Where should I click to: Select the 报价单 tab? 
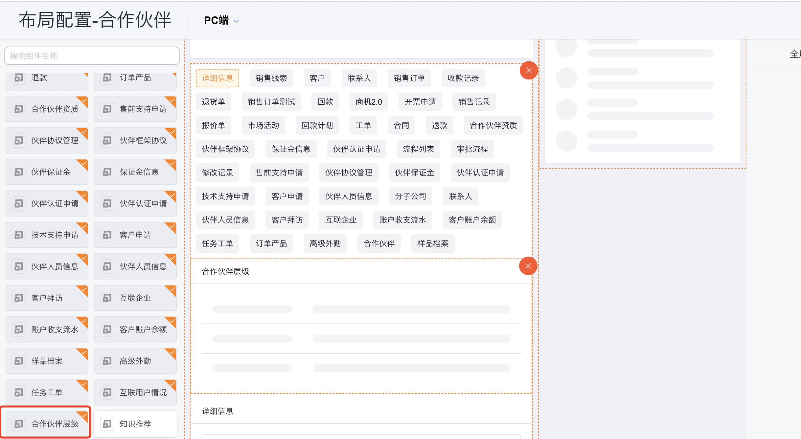pos(214,125)
